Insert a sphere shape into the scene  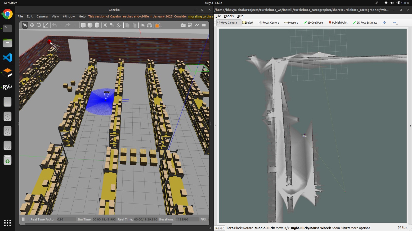90,25
